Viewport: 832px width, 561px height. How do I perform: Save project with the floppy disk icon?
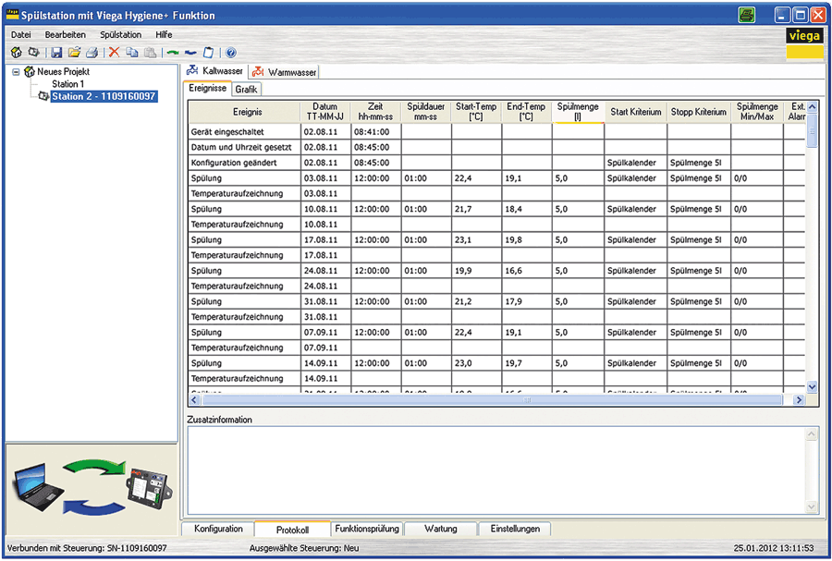[56, 53]
